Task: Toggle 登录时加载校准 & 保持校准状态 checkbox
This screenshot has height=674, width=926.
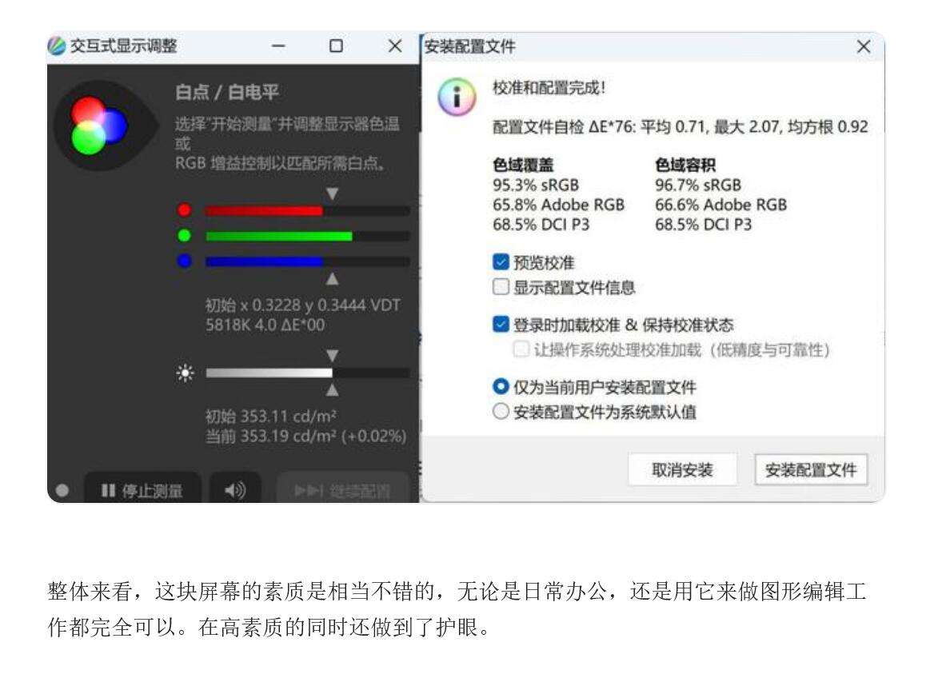Action: (x=501, y=325)
